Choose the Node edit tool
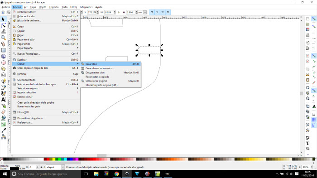Screen dimensions: 317x178 tap(3, 25)
